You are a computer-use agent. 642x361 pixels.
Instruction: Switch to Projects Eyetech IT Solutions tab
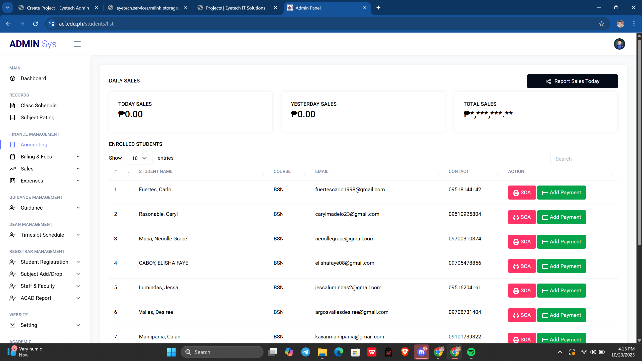point(235,8)
